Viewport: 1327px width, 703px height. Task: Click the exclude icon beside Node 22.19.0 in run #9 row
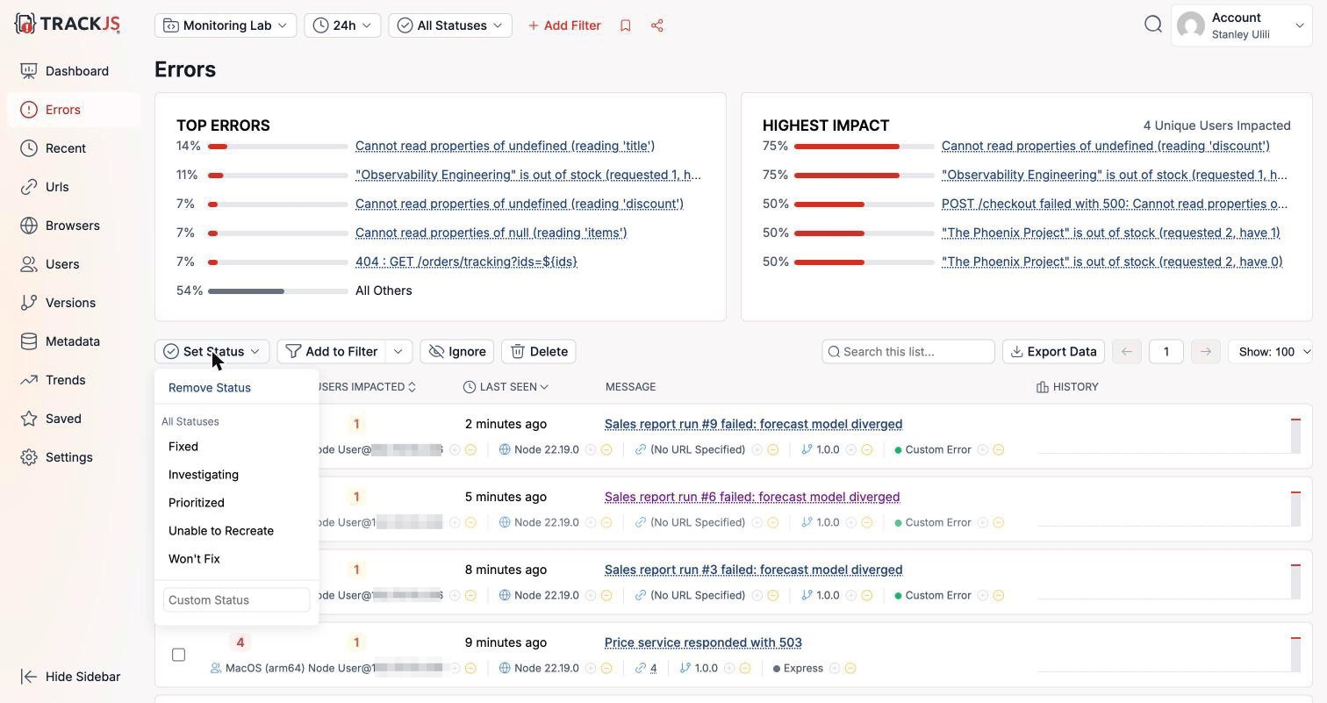(606, 449)
